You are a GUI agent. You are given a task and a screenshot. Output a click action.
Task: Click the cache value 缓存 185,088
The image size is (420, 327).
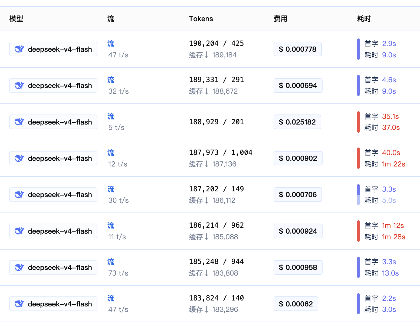[214, 237]
